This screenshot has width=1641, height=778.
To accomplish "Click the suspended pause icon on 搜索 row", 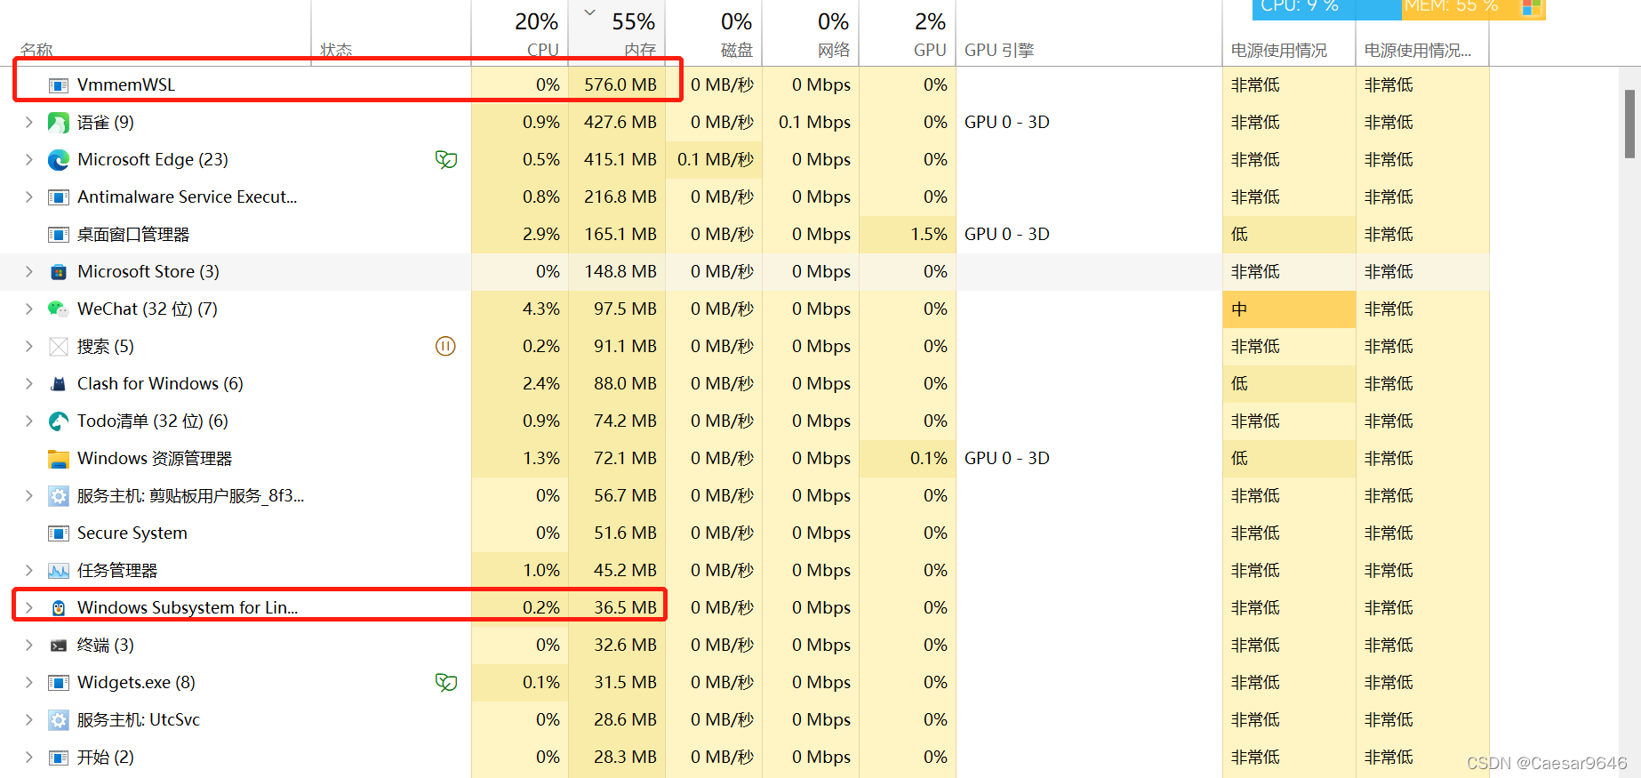I will [445, 346].
